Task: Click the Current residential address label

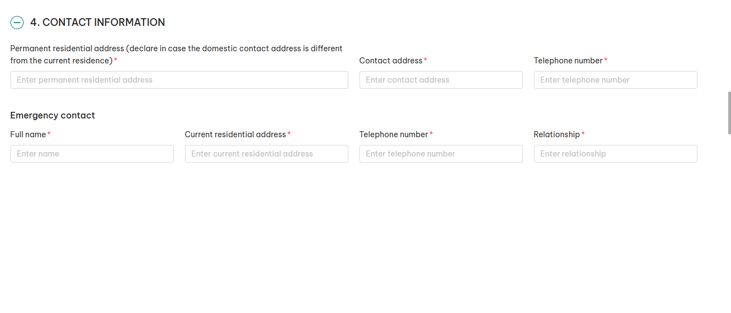Action: point(235,134)
